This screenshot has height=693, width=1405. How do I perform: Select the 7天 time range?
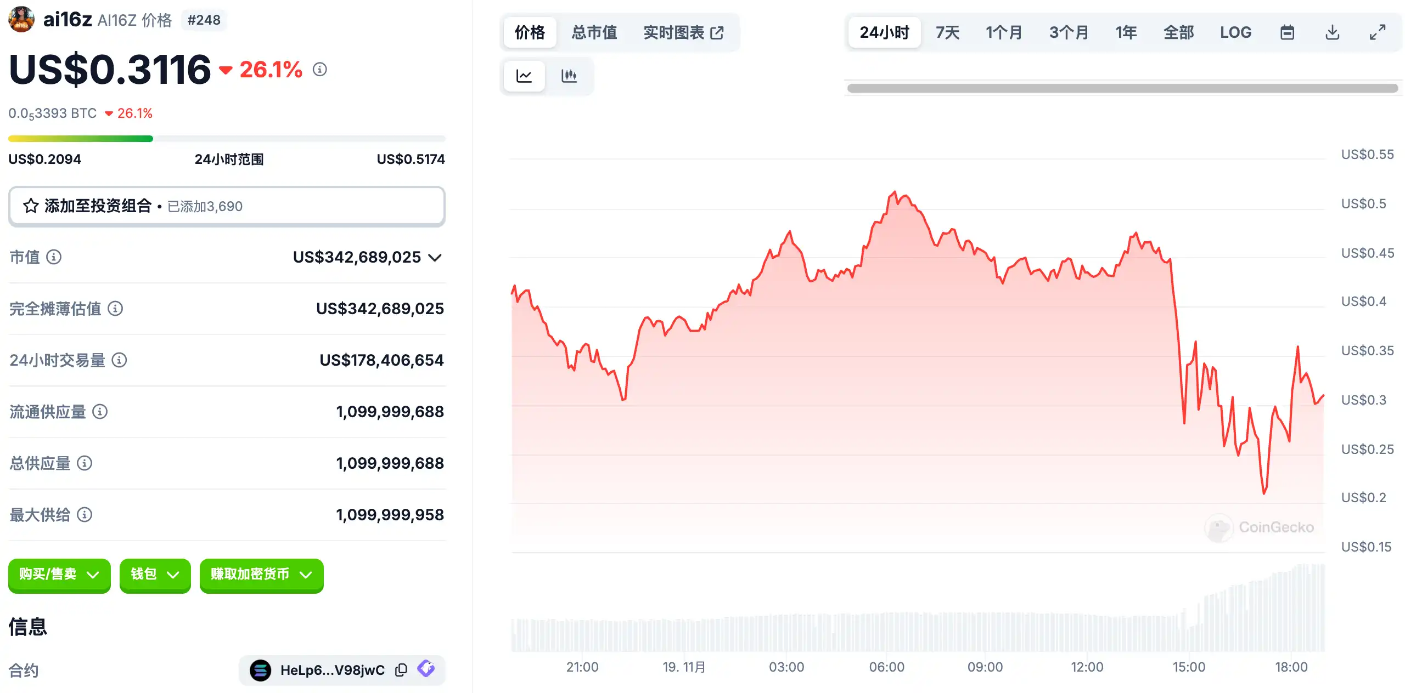(x=947, y=33)
